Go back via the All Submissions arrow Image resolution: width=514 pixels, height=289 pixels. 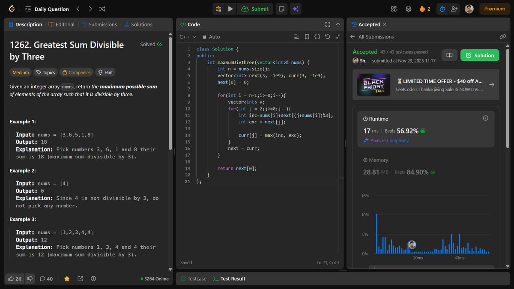[352, 36]
